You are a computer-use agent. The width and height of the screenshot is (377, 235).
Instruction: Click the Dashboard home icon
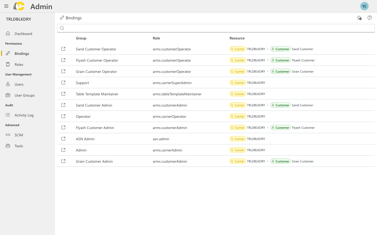coord(8,33)
